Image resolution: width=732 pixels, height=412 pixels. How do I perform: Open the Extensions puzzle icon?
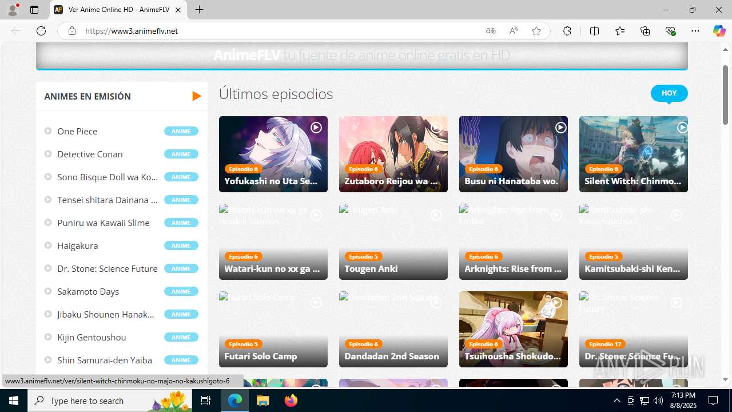click(x=567, y=31)
